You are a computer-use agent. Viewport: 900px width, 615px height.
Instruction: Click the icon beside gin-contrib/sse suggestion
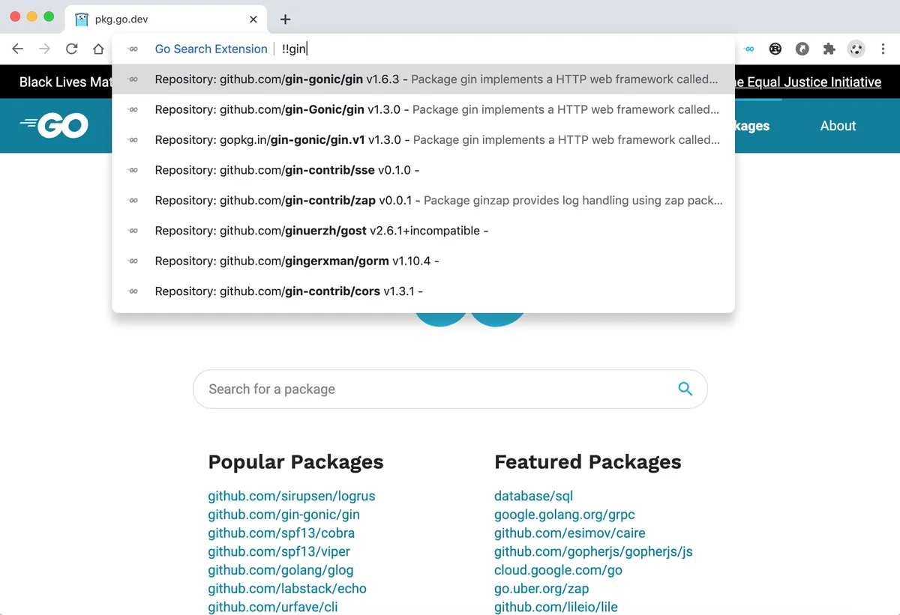[x=133, y=170]
